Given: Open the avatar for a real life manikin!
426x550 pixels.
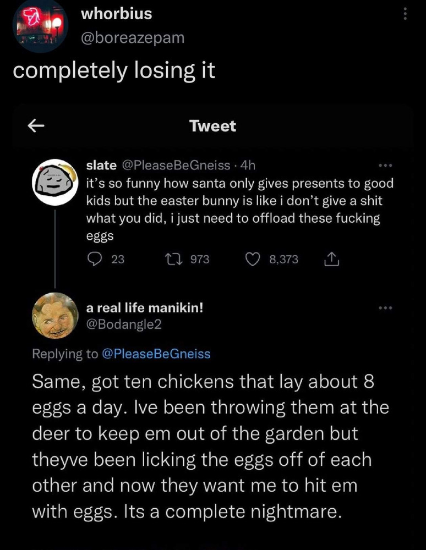Looking at the screenshot, I should coord(55,317).
